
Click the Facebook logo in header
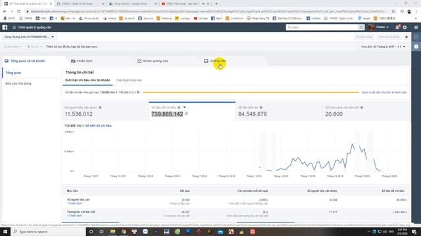click(5, 28)
